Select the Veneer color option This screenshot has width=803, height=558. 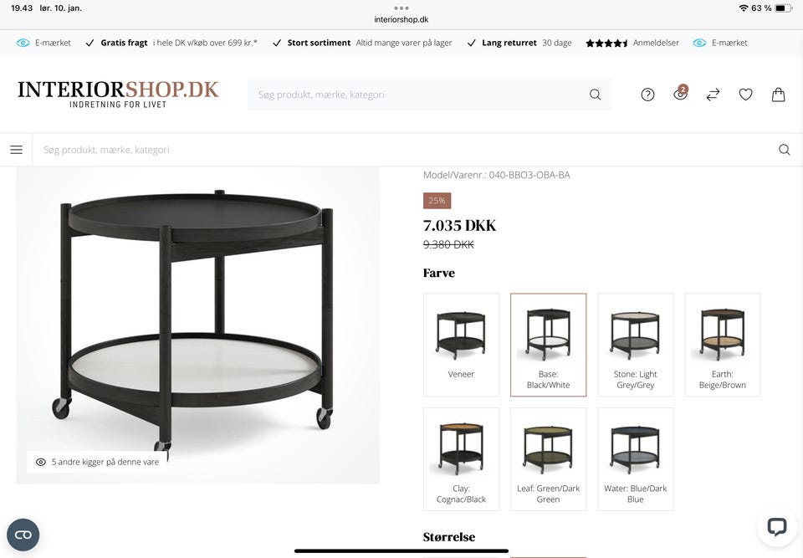[x=461, y=345]
